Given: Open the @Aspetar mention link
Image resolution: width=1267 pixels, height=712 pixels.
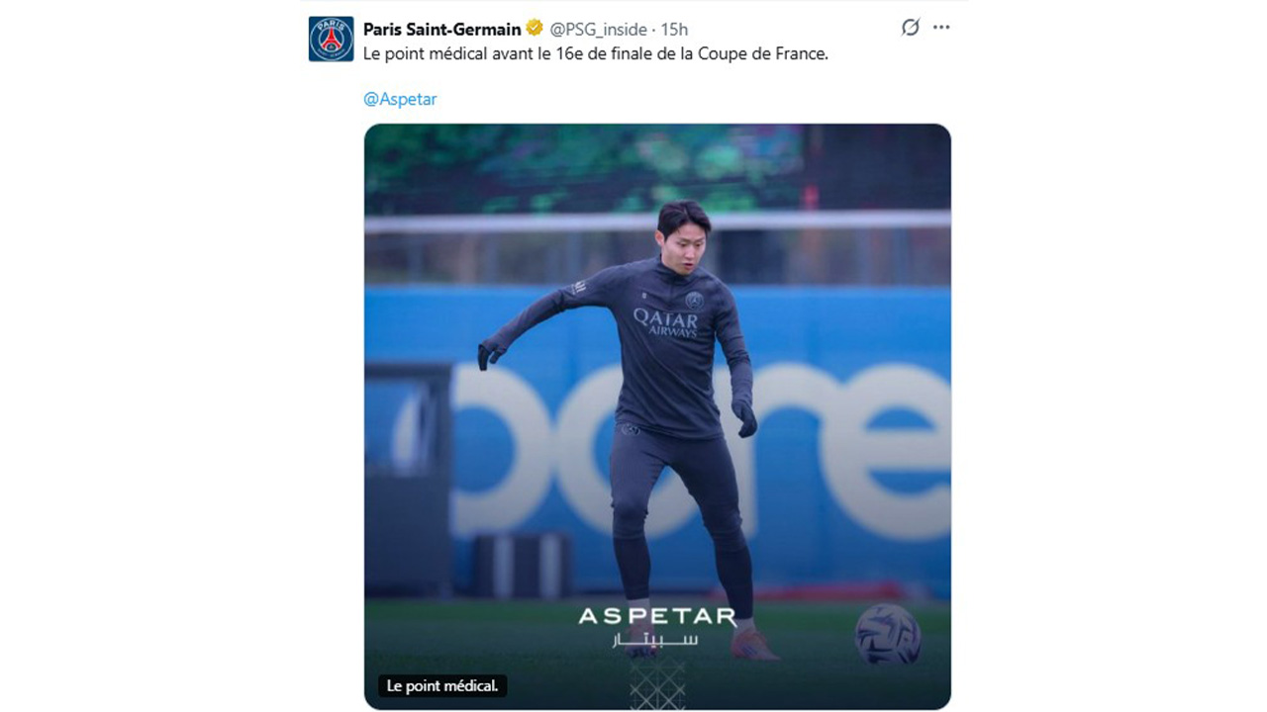Looking at the screenshot, I should point(400,99).
